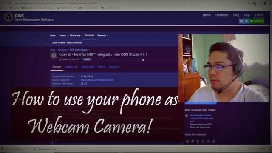Screen dimensions: 272x153
Task: Open Latest reviews sub-navigation link
Action: [x=58, y=43]
